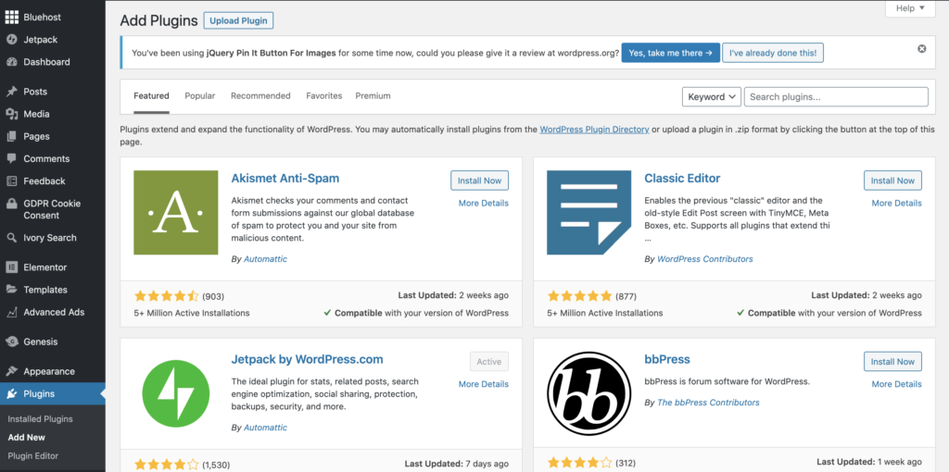The width and height of the screenshot is (949, 472).
Task: Click in the Search plugins field
Action: pyautogui.click(x=836, y=96)
